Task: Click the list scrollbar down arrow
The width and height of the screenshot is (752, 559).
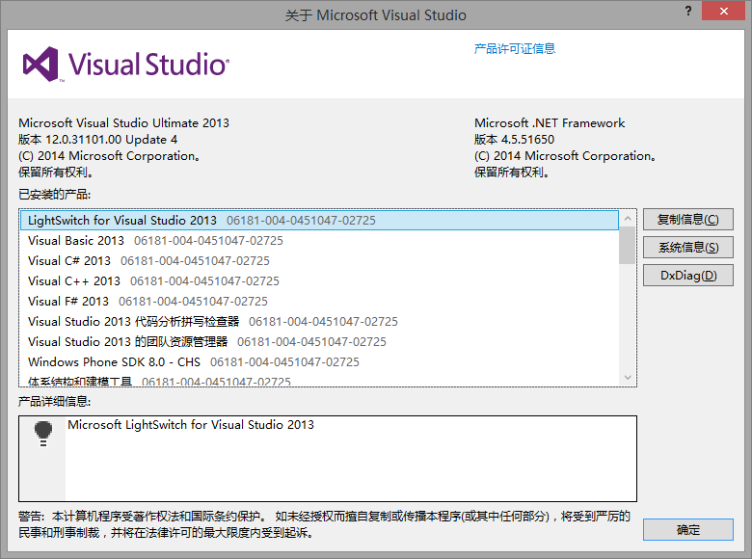Action: [628, 378]
